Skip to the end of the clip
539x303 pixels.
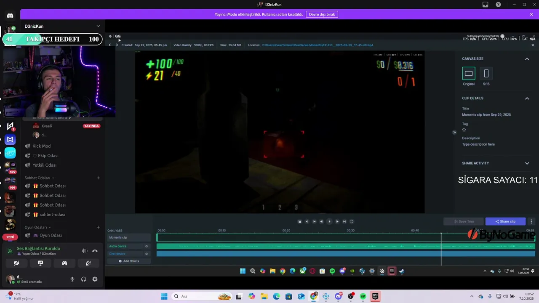tap(344, 221)
